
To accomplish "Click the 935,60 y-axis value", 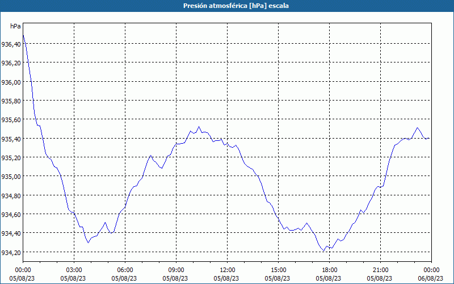I will tap(11, 120).
